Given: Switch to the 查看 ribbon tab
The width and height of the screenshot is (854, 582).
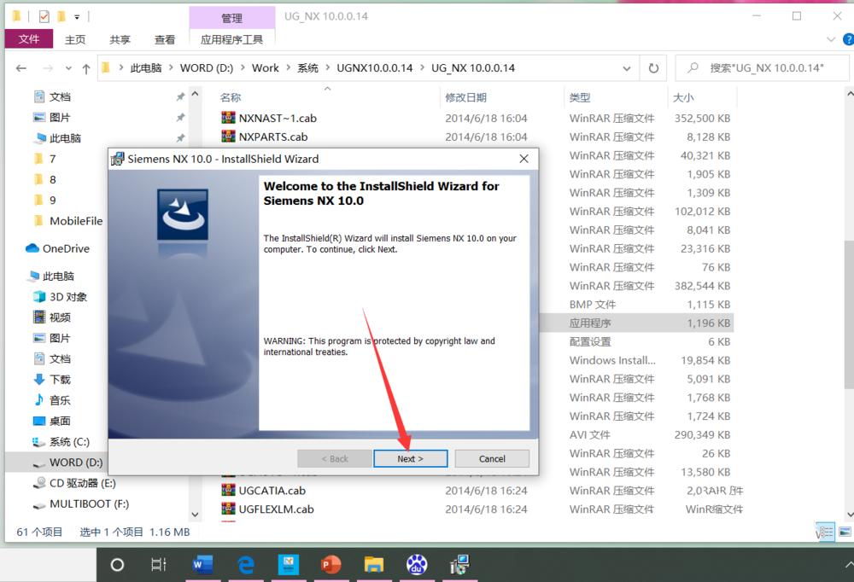Looking at the screenshot, I should coord(164,38).
